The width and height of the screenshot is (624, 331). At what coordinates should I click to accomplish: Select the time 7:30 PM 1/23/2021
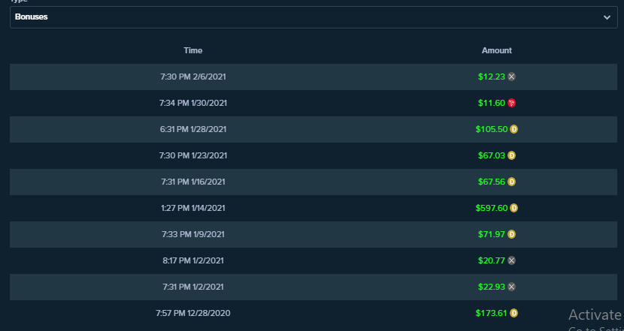click(x=193, y=155)
